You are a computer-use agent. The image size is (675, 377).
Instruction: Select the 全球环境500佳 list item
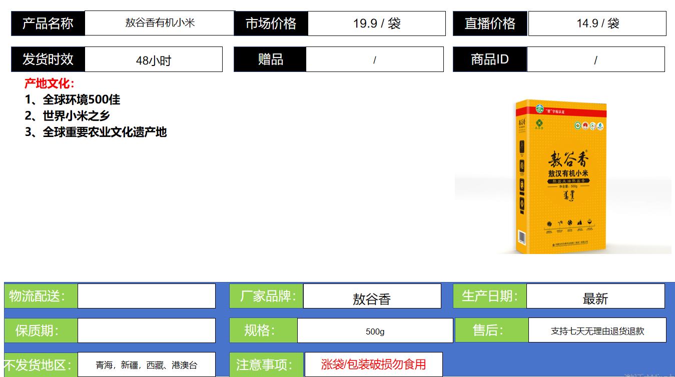[x=73, y=99]
